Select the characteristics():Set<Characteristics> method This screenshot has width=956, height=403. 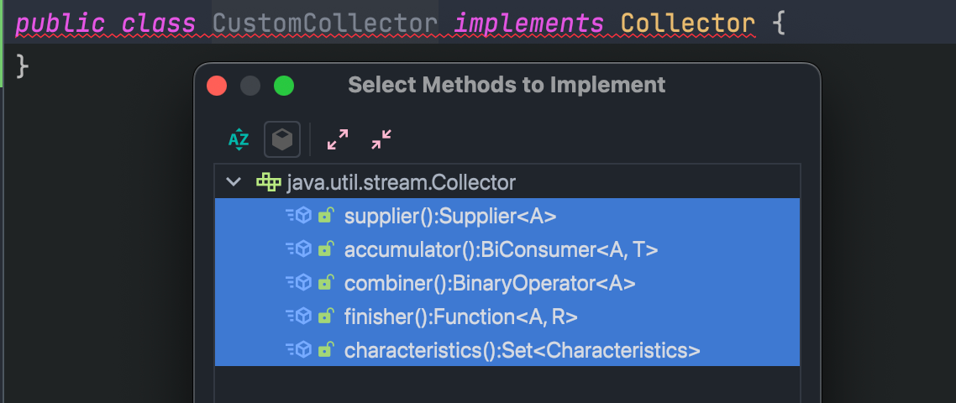click(507, 350)
